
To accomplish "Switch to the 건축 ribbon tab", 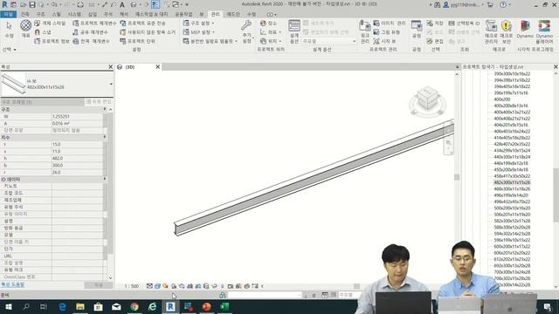I will coord(25,14).
